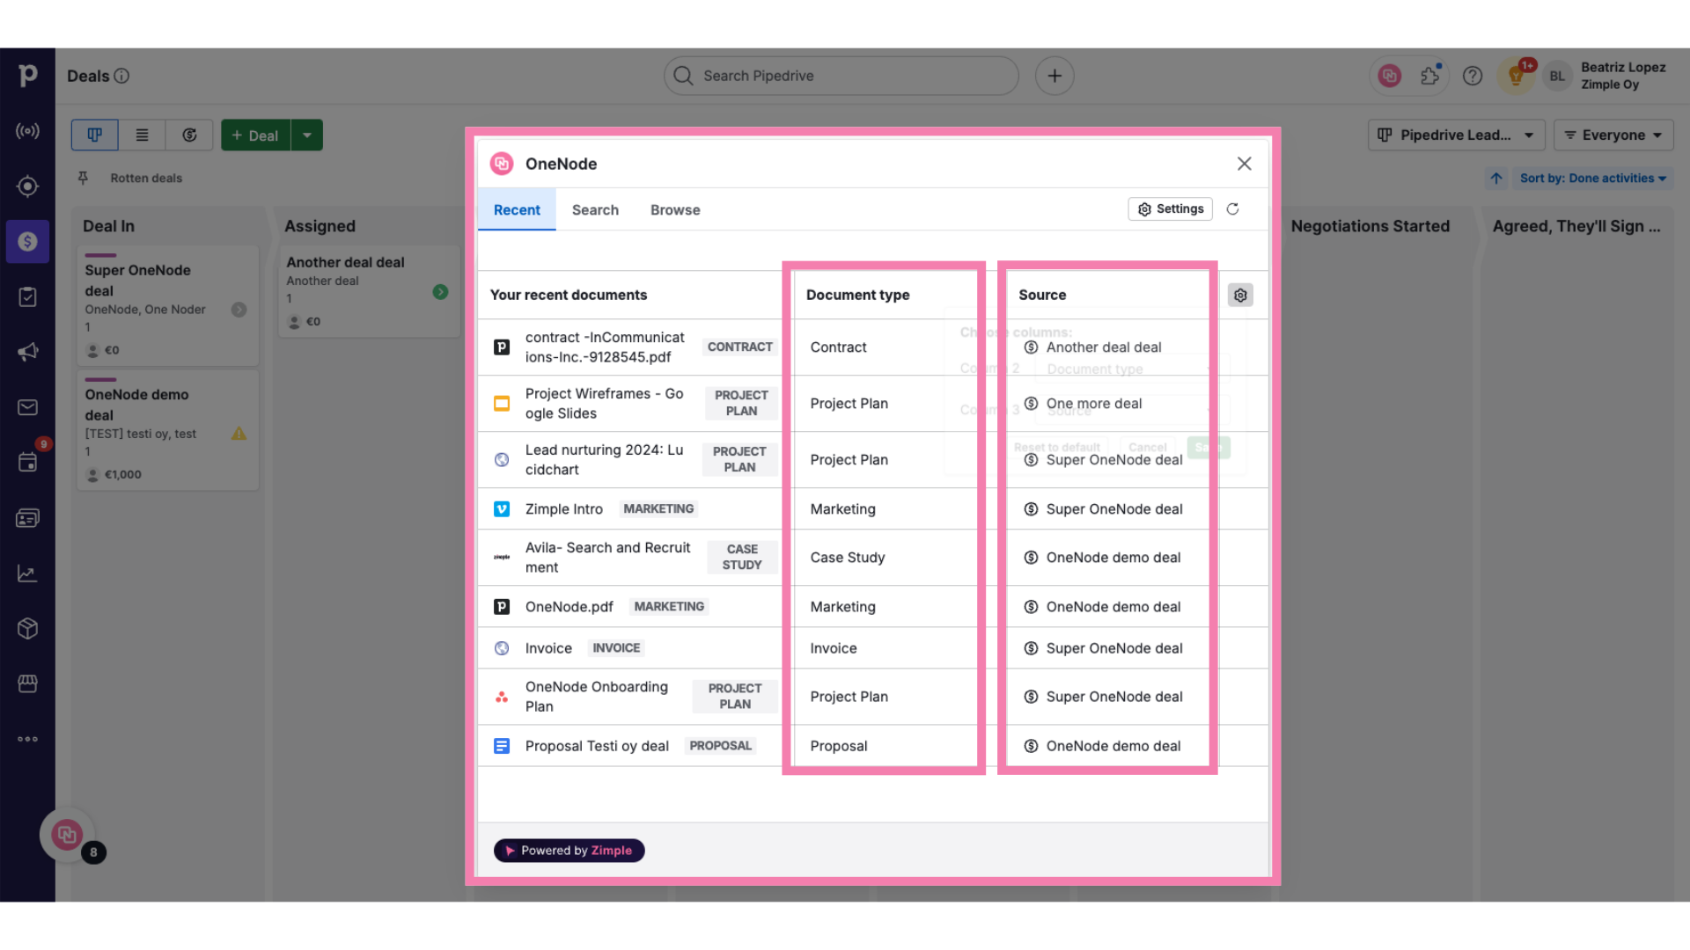Open the Insights chart icon in sidebar
Image resolution: width=1690 pixels, height=950 pixels.
click(27, 574)
